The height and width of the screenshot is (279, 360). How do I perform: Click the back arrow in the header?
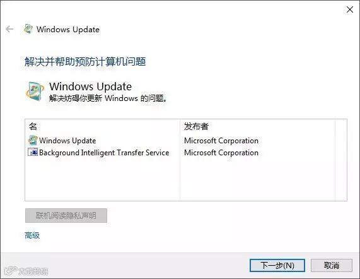[x=9, y=29]
